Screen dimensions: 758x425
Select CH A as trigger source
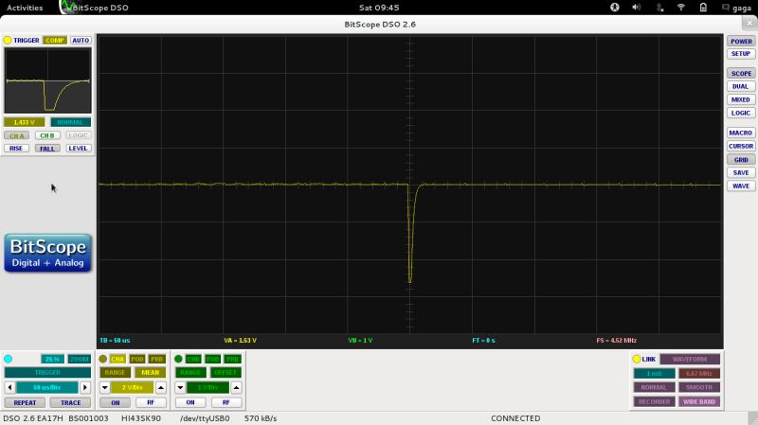coord(16,135)
